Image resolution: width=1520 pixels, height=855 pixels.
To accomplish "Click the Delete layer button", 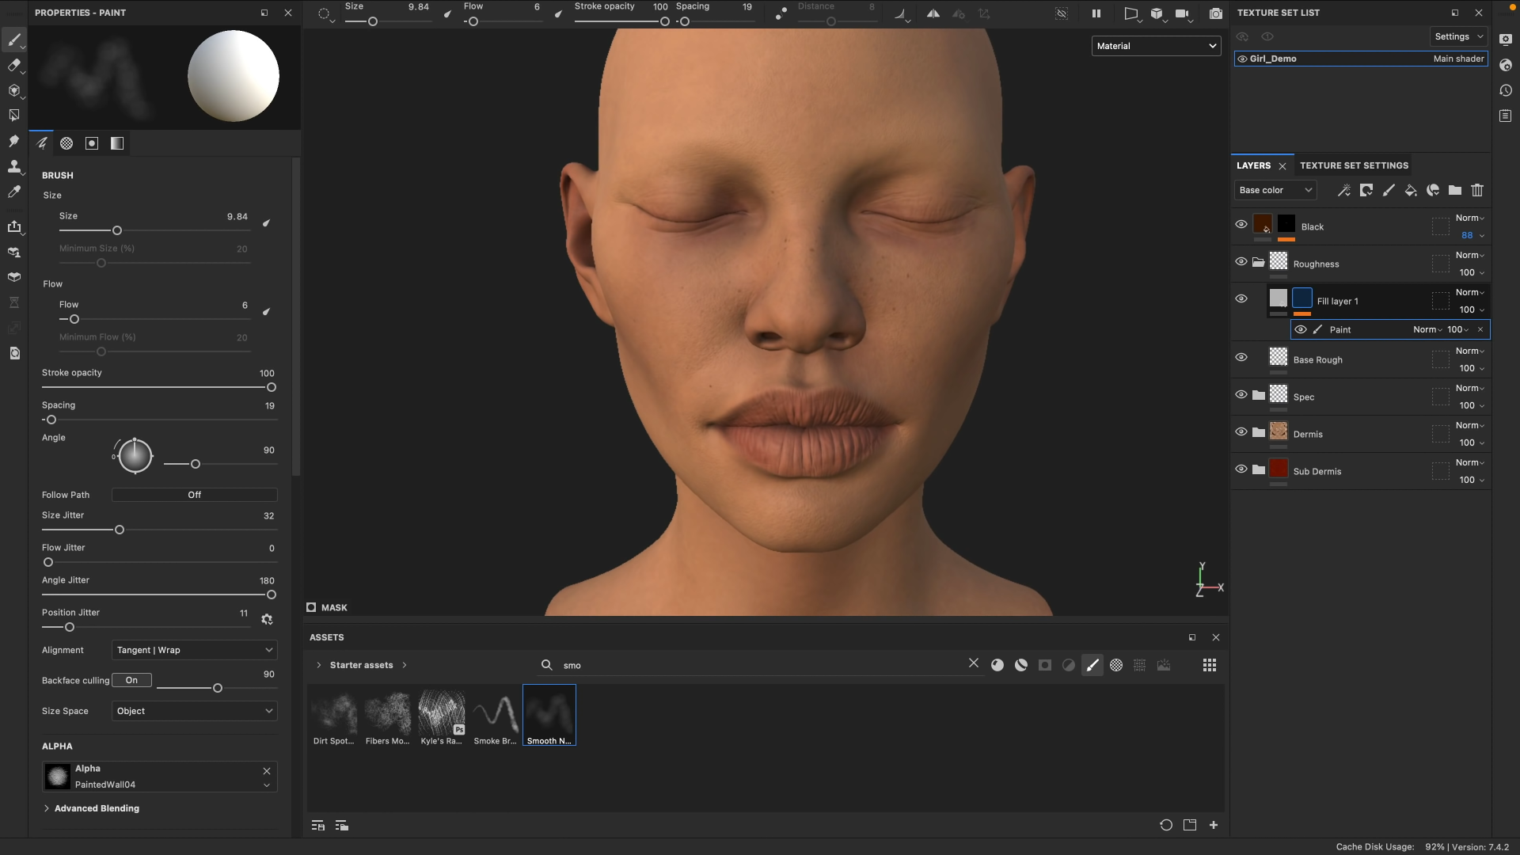I will [x=1477, y=190].
